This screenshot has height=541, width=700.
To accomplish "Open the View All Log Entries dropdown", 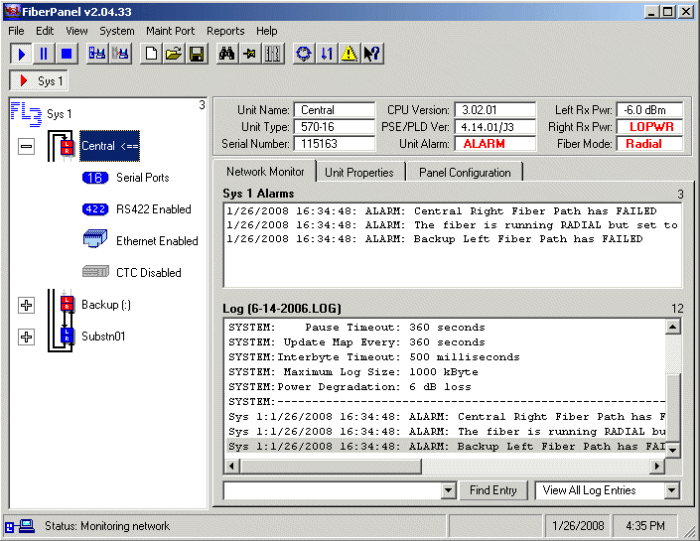I will (x=672, y=490).
